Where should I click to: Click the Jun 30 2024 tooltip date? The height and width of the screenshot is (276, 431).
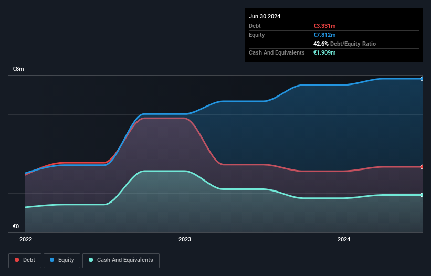265,16
